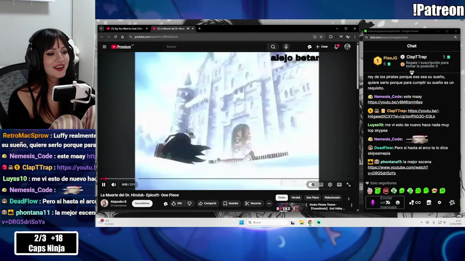Open phontana11's youtube.com watch link
The width and height of the screenshot is (465, 261).
click(x=398, y=170)
